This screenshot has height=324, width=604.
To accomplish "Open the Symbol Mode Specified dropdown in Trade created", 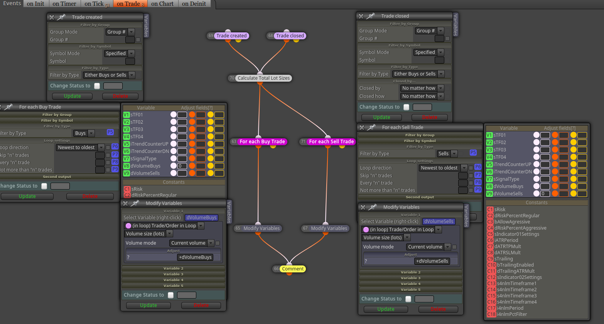I will click(119, 54).
